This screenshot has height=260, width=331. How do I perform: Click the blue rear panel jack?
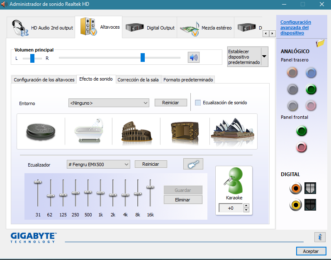(x=311, y=73)
